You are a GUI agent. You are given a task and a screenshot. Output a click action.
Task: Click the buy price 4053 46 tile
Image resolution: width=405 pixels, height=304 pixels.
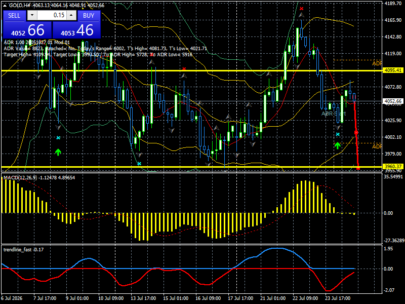point(77,30)
